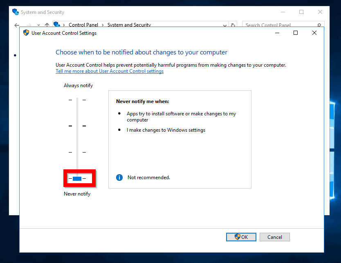Confirm changes with the OK button

coord(241,237)
